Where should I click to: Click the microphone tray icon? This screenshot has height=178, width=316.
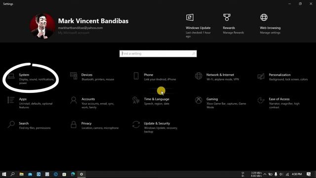coord(276,174)
